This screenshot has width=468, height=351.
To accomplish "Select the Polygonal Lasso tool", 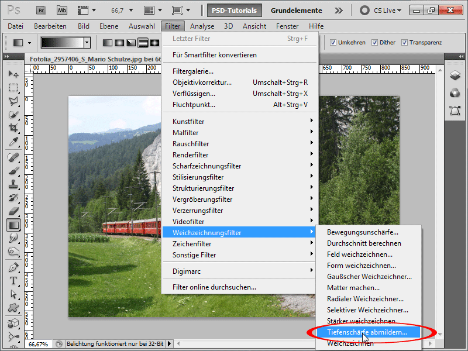I will click(x=13, y=101).
